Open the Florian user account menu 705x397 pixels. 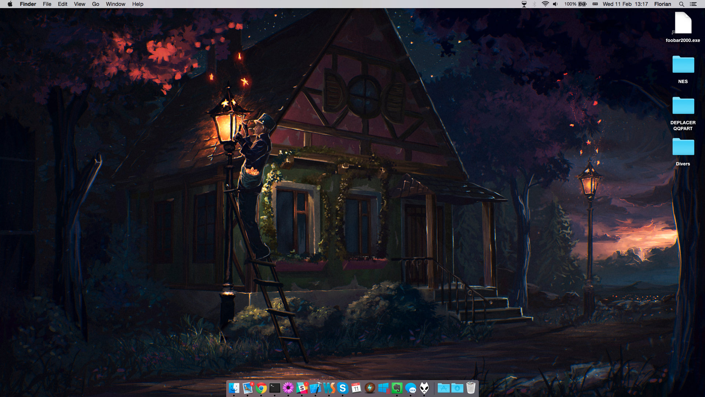click(x=662, y=4)
